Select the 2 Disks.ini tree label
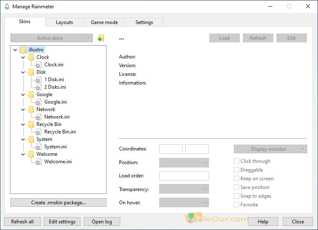The image size is (318, 230). tap(55, 87)
